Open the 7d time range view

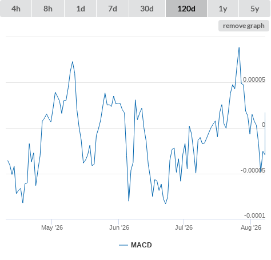pos(113,9)
